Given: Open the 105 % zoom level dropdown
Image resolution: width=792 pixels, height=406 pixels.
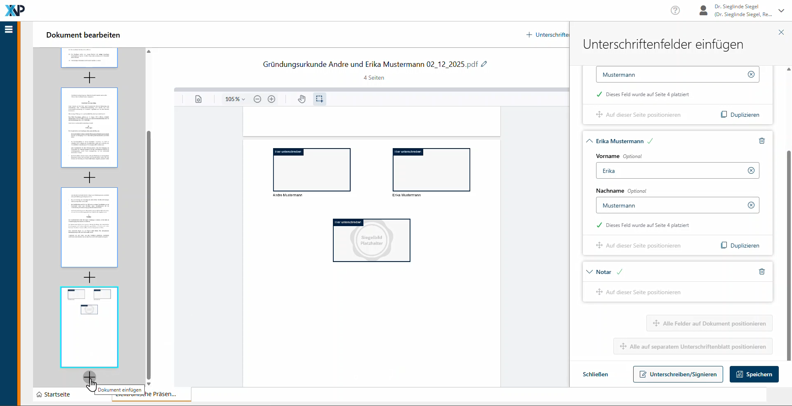Looking at the screenshot, I should click(x=235, y=99).
